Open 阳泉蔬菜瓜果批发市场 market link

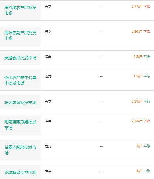20,125
